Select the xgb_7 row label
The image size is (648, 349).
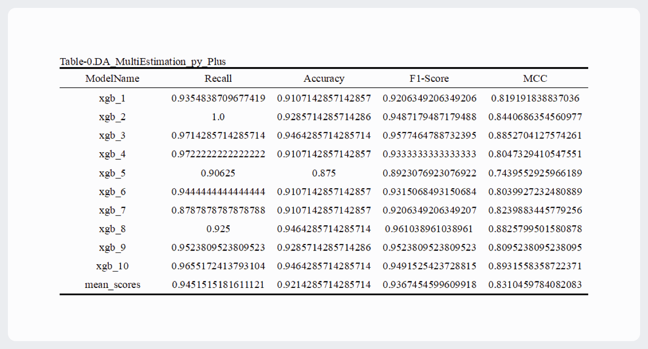coord(112,210)
